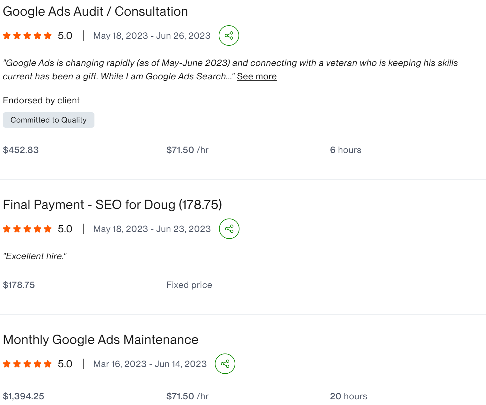
Task: Share the Monthly Google Ads Maintenance review
Action: click(x=225, y=364)
